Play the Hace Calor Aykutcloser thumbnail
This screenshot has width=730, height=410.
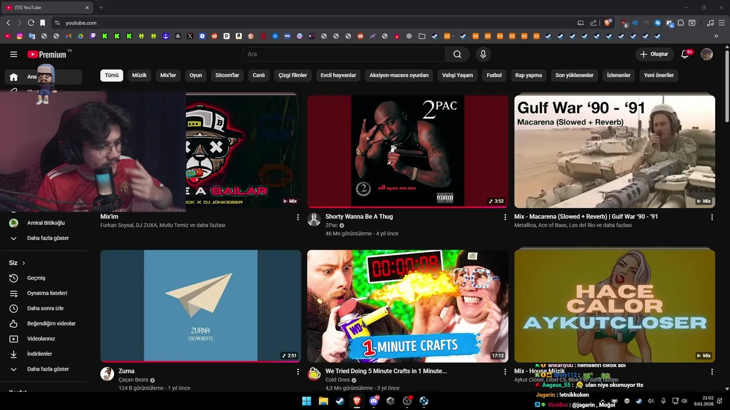[614, 306]
